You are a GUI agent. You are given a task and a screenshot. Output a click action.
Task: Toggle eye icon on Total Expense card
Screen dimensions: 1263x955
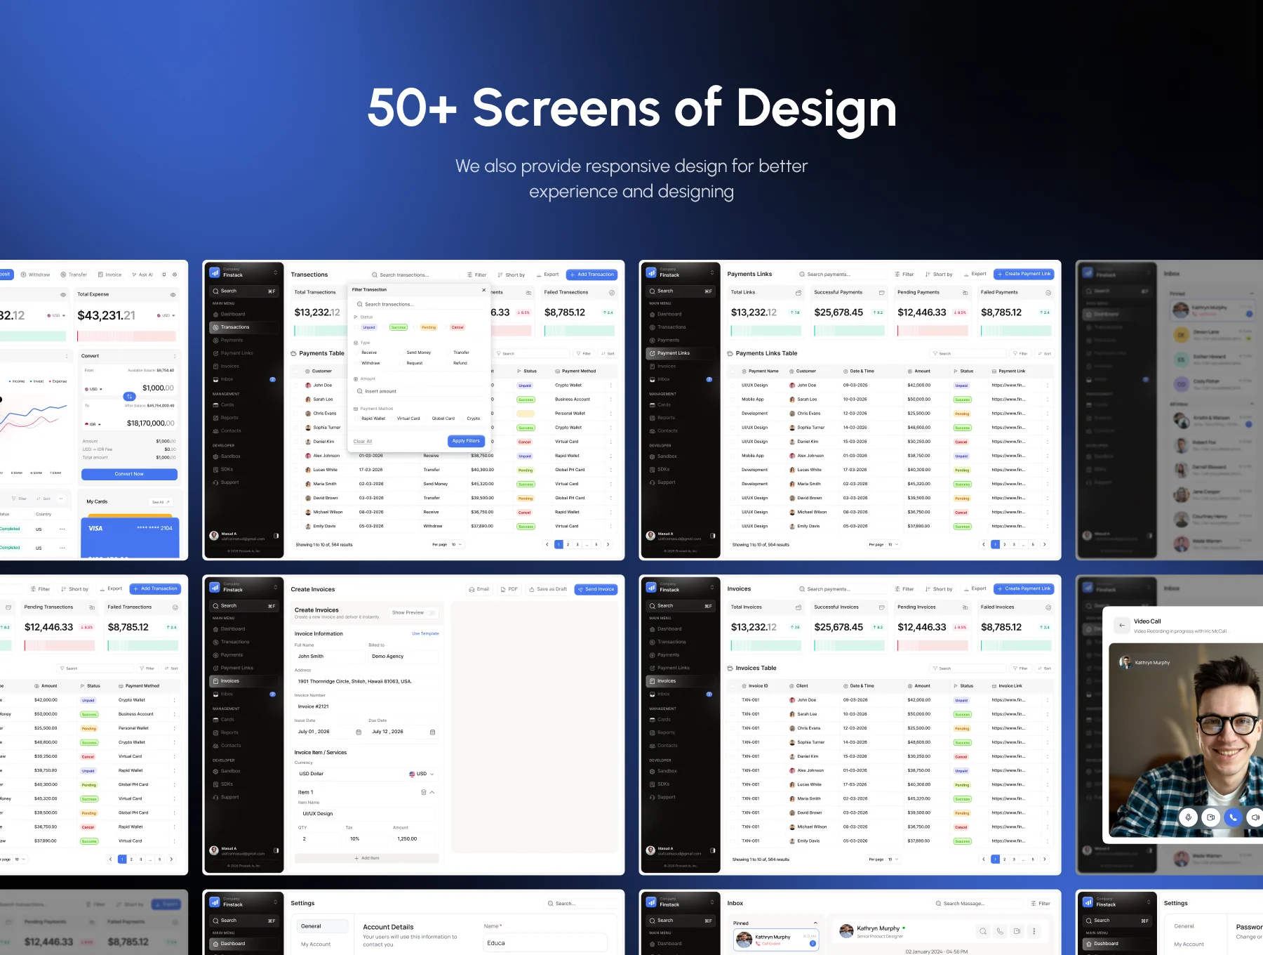pos(173,295)
